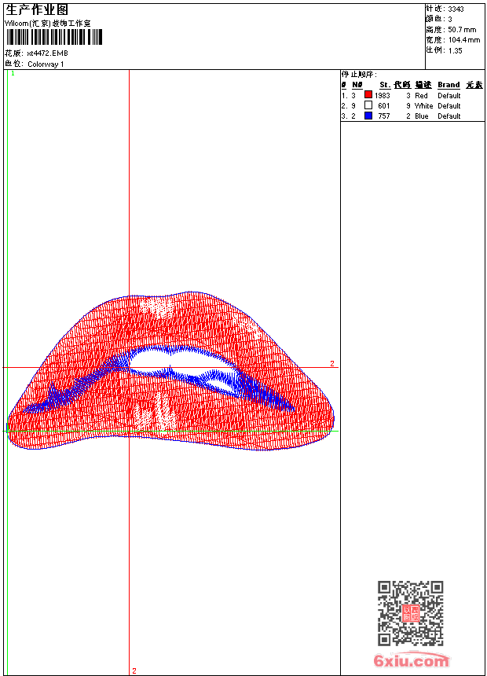The image size is (487, 676).
Task: Click the blue thread color swatch
Action: click(368, 116)
